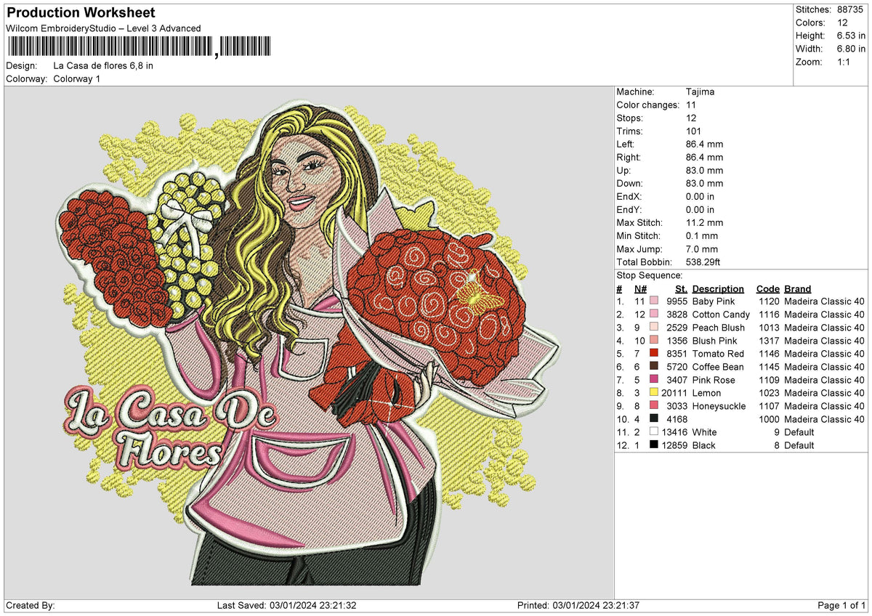872x616 pixels.
Task: Click the 'Created By:' footer label
Action: click(31, 605)
